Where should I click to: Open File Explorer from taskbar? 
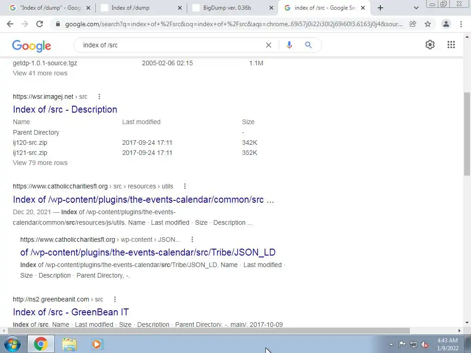tap(69, 344)
